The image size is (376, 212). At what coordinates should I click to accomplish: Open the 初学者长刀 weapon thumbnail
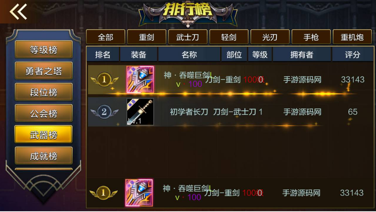pyautogui.click(x=140, y=112)
